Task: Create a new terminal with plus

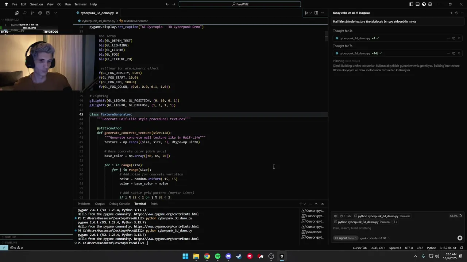Action: pos(301,204)
